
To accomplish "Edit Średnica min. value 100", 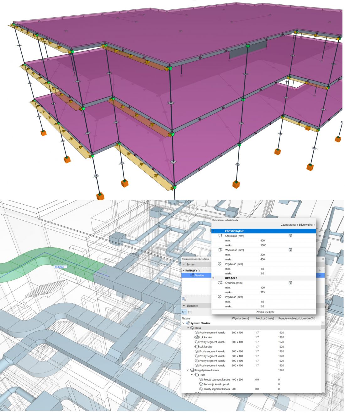I will (263, 288).
